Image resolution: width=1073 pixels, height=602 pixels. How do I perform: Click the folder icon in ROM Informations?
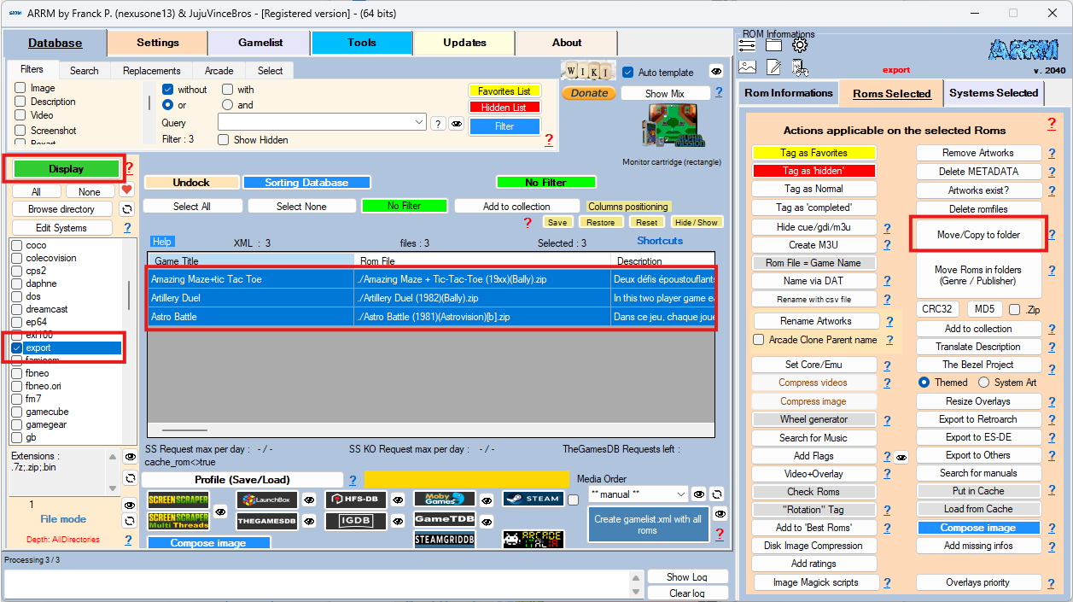point(773,45)
